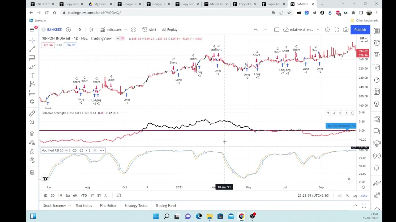The width and height of the screenshot is (396, 222).
Task: Open INR currency dropdown
Action: (363, 39)
